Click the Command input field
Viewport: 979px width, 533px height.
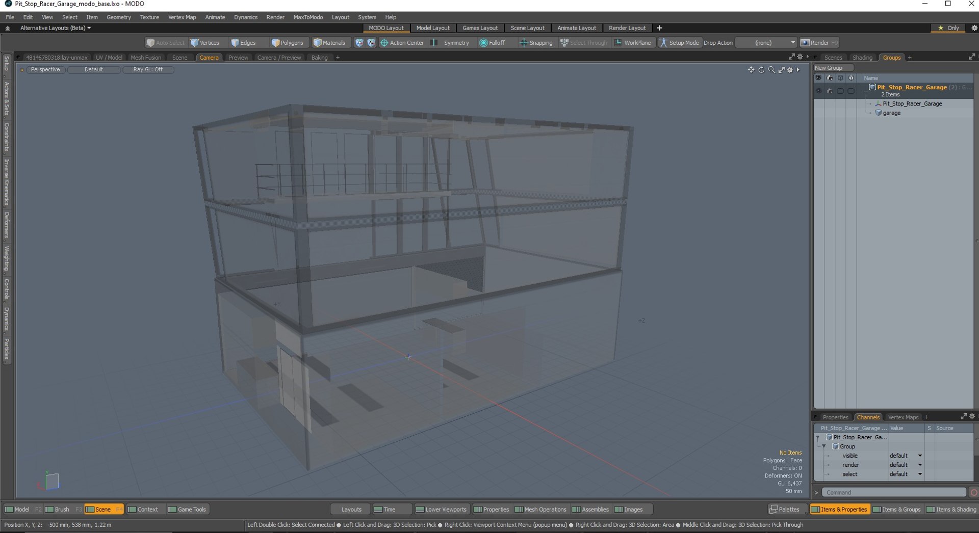click(x=894, y=493)
